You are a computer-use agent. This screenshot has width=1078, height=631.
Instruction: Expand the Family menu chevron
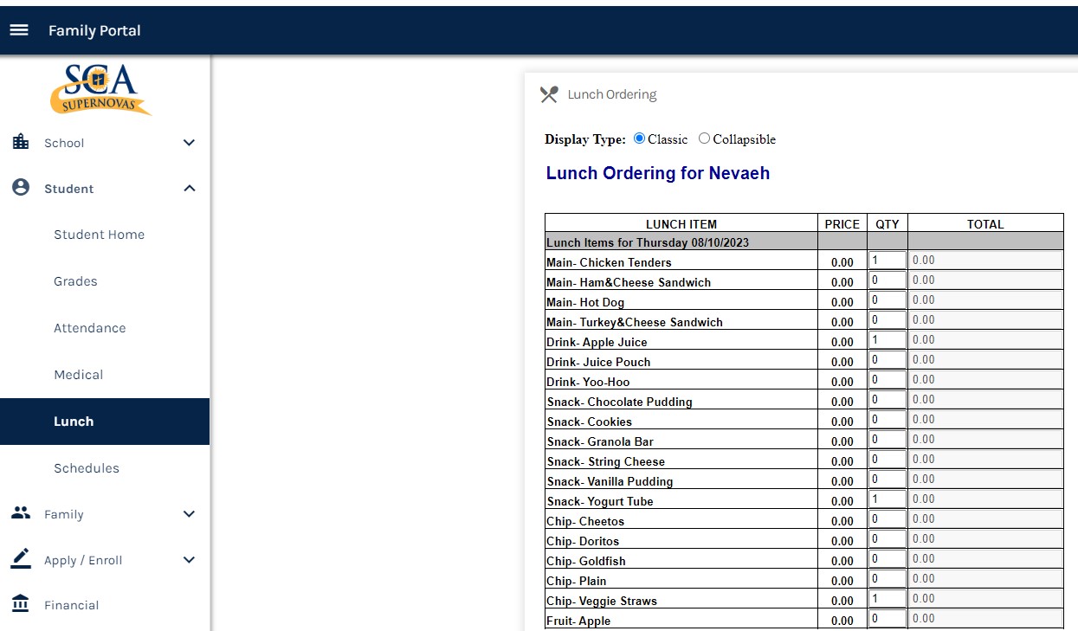point(190,514)
